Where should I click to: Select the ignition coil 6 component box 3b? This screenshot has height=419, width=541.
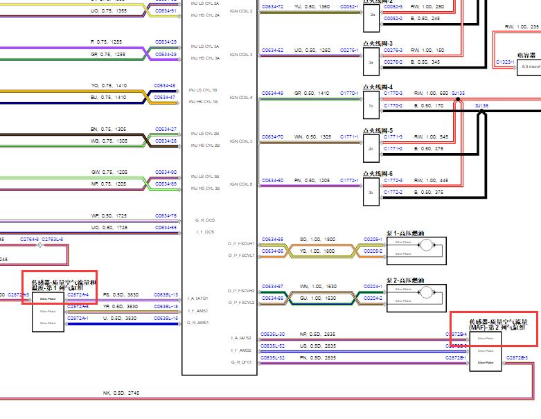point(371,192)
